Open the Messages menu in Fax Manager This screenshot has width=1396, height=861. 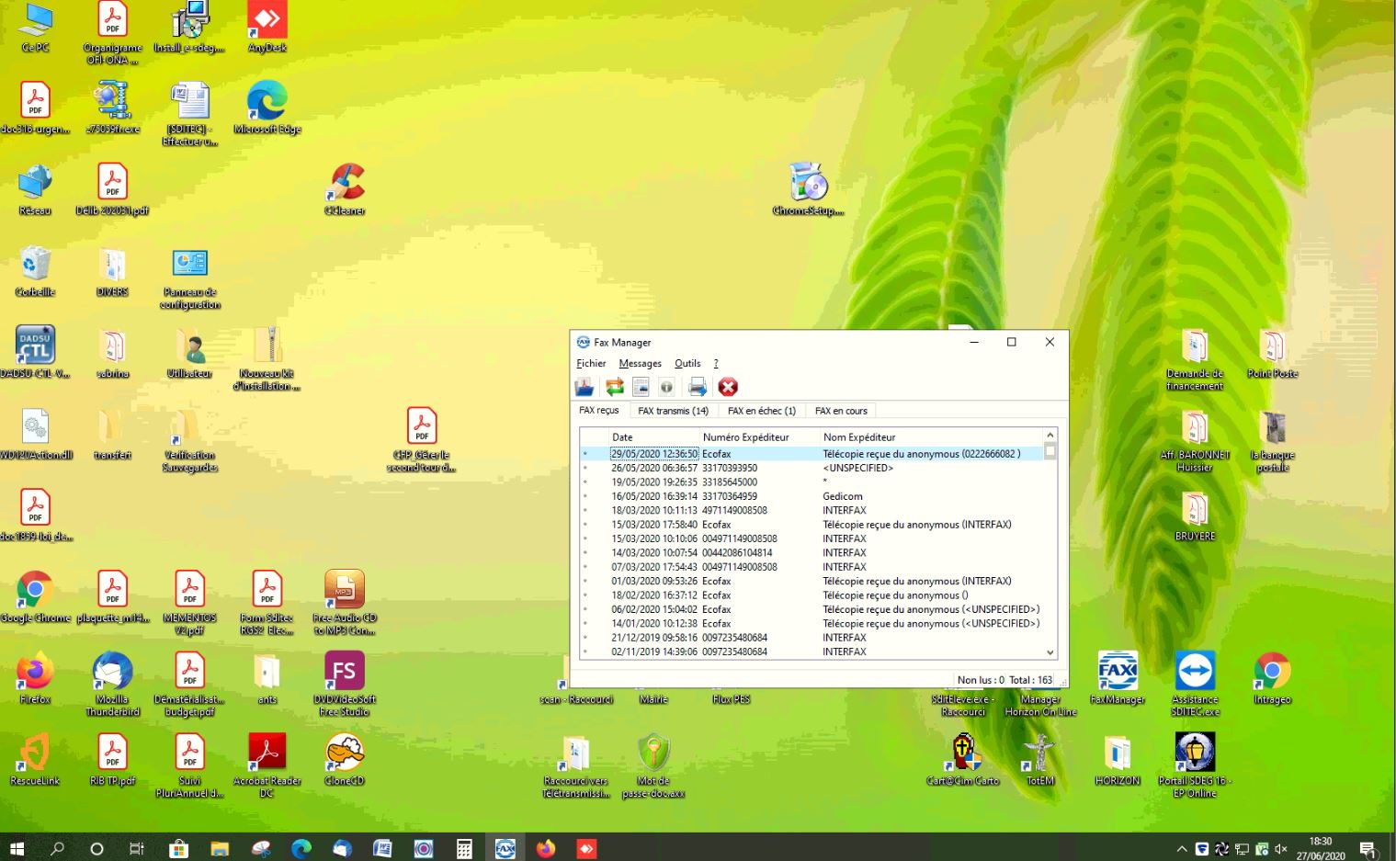coord(640,363)
